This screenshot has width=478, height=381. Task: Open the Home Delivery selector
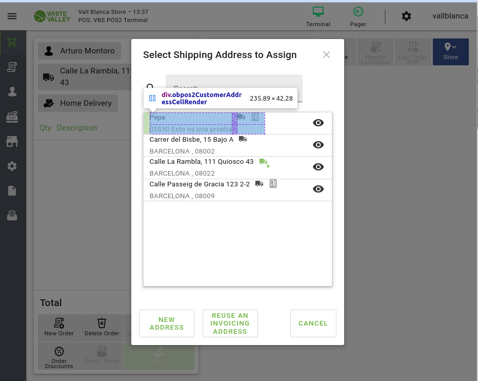pos(78,103)
